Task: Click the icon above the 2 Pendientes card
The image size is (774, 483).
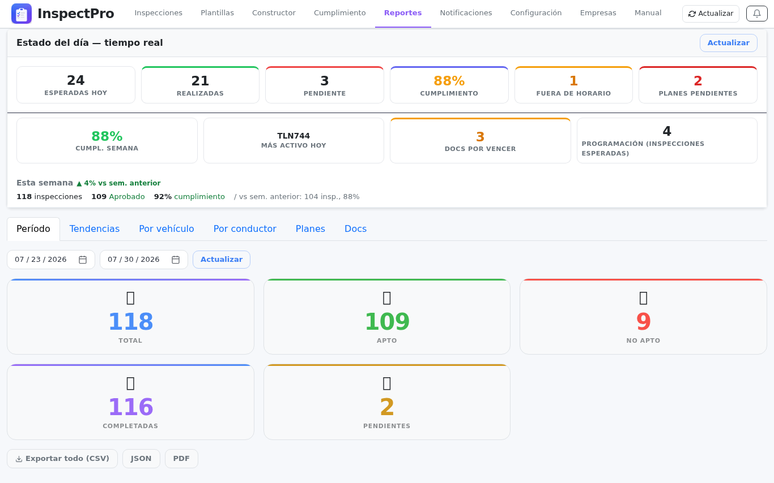Action: pos(387,383)
